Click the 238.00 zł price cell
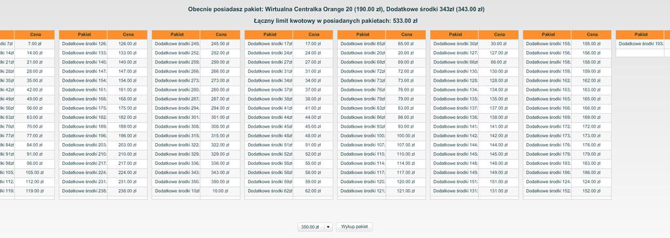Image resolution: width=670 pixels, height=238 pixels. tap(128, 192)
